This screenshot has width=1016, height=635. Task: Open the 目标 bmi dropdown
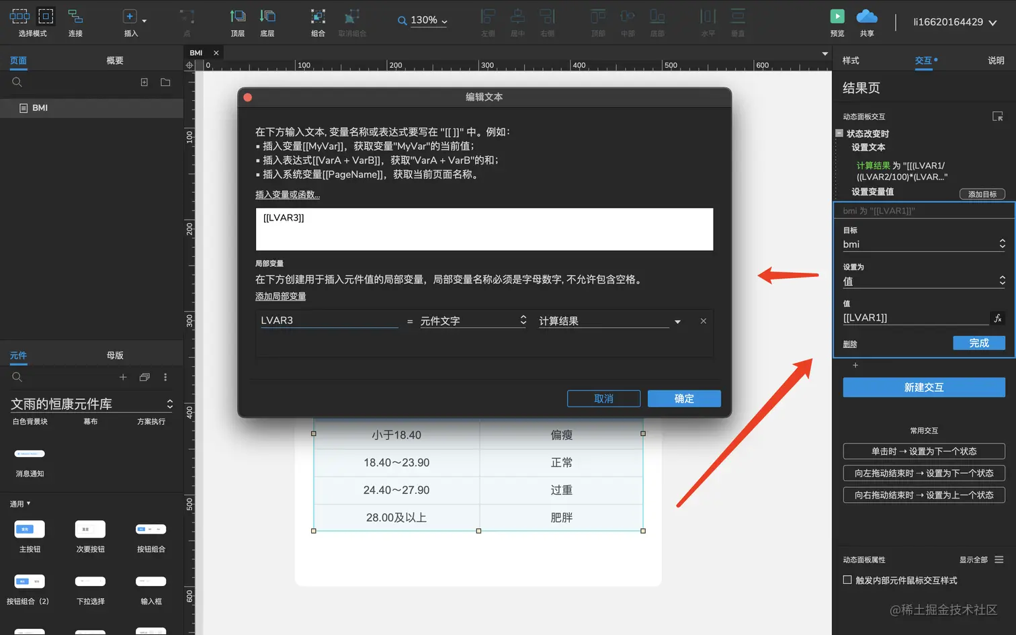coord(924,244)
